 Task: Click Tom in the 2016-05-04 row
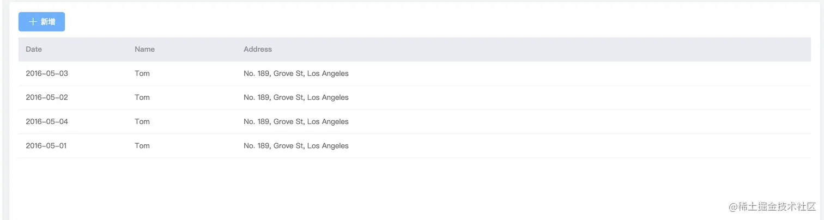coord(142,121)
